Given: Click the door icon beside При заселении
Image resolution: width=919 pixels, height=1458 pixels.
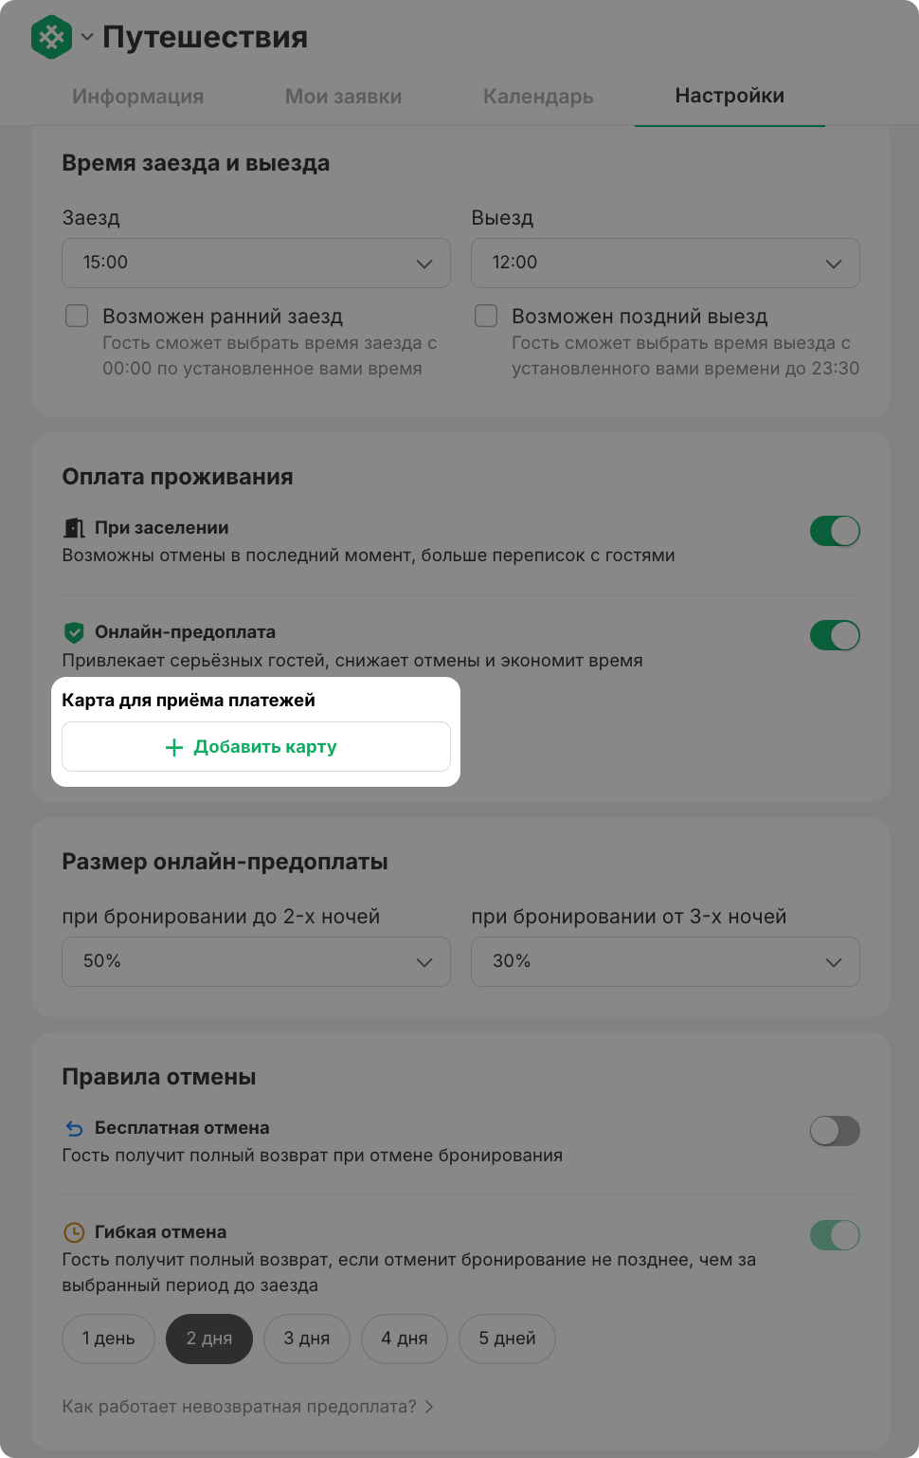Looking at the screenshot, I should coord(74,528).
